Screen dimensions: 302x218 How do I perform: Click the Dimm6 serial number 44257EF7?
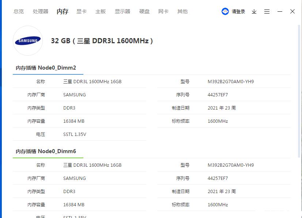218,178
